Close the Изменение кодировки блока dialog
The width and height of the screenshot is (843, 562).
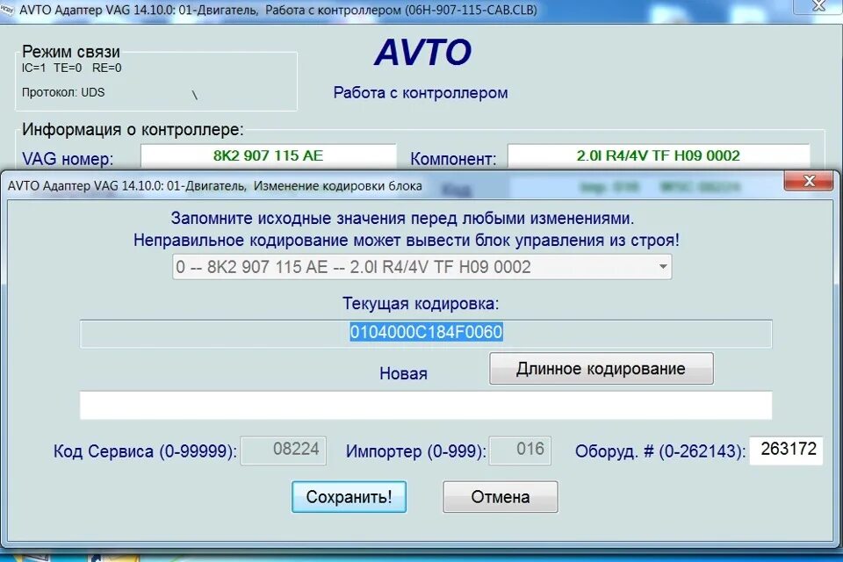809,181
